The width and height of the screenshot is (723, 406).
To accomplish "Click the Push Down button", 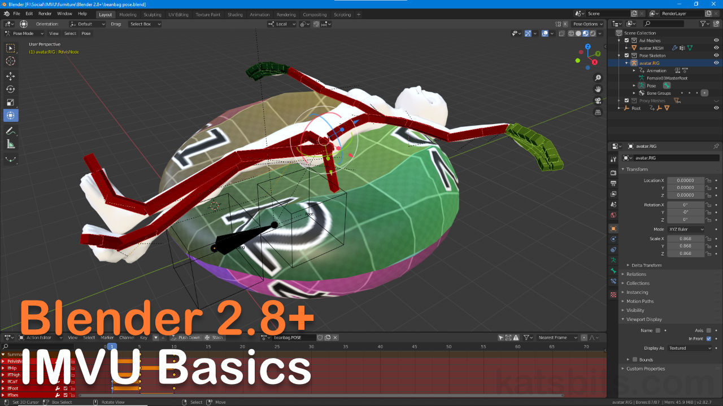I will tap(186, 337).
